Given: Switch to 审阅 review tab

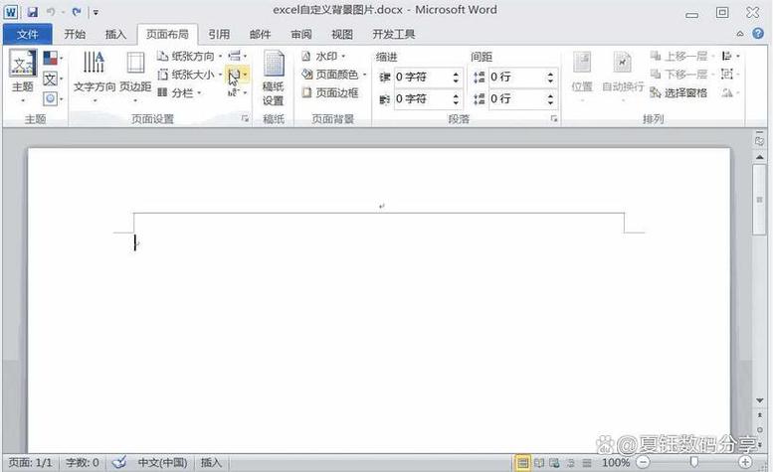Looking at the screenshot, I should pos(301,34).
